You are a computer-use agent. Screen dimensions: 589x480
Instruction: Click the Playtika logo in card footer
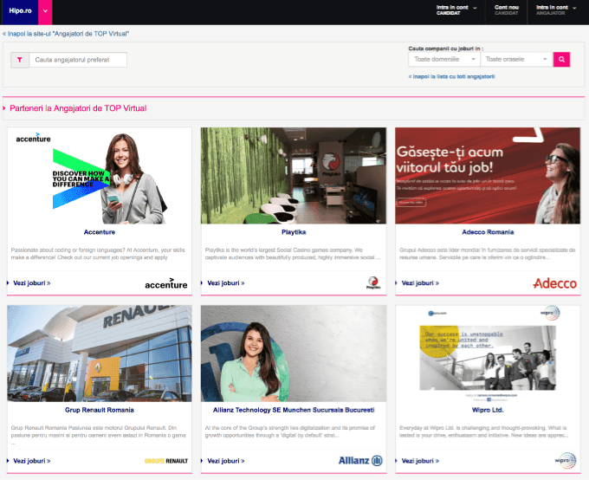(373, 282)
